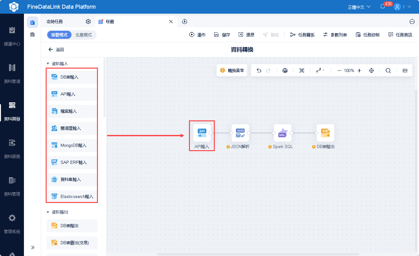Pick Elasticsearch輸入 operator
Screen dimensions: 419x256
click(x=72, y=196)
